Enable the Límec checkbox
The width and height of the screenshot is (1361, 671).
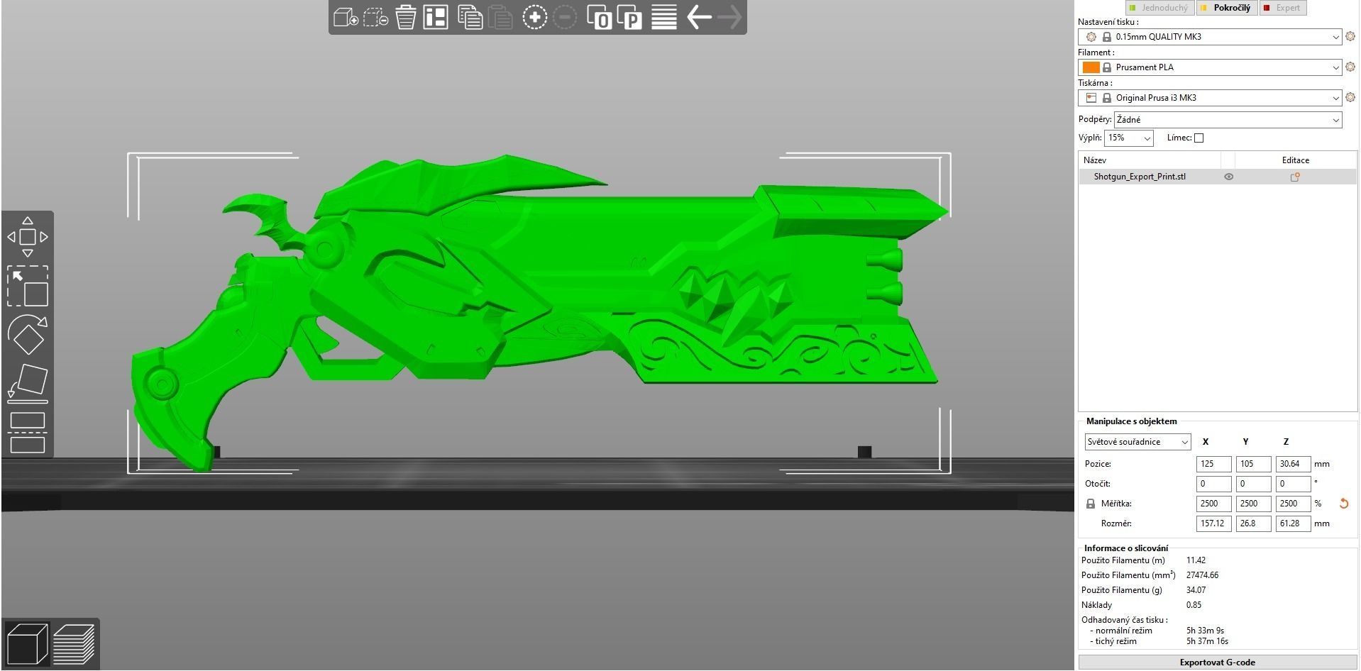pyautogui.click(x=1199, y=138)
